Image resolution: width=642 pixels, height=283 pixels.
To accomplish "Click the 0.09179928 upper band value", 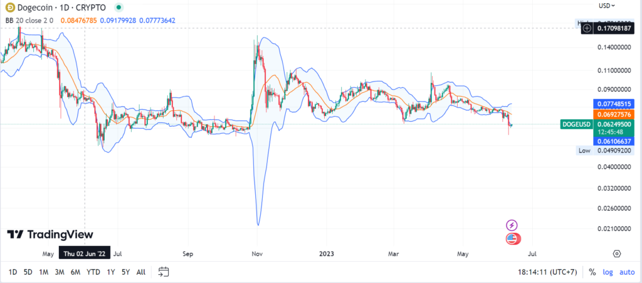I will [x=118, y=19].
